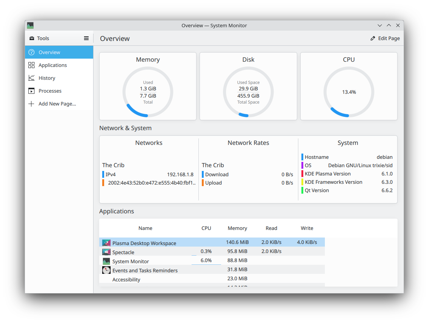Image resolution: width=429 pixels, height=323 pixels.
Task: Click the IPv6 address starting with 2002:4e43
Action: point(152,183)
